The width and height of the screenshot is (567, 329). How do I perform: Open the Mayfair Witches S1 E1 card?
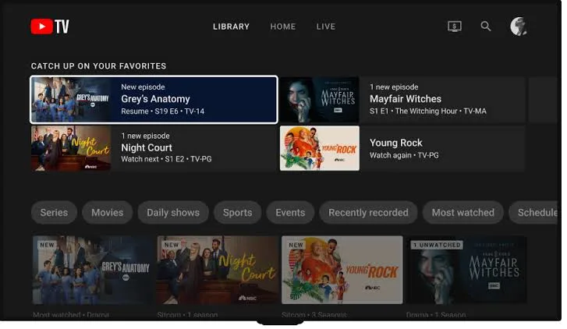[402, 100]
